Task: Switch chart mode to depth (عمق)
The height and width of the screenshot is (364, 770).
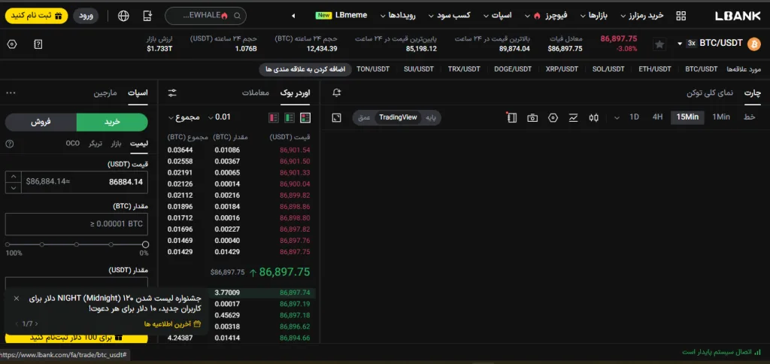Action: click(x=363, y=117)
